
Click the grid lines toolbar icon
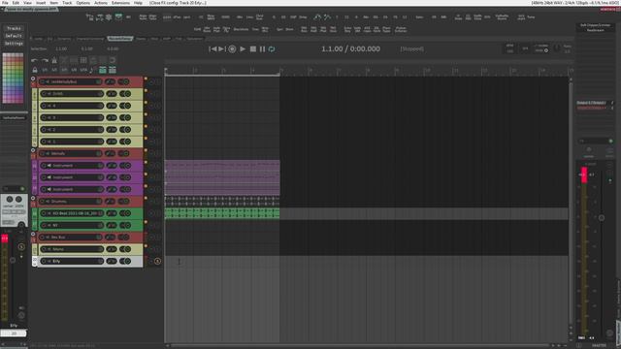click(83, 60)
